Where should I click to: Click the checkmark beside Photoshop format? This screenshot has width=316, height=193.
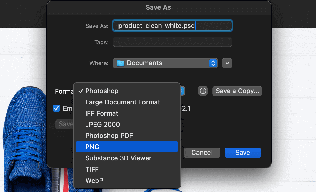click(x=81, y=91)
